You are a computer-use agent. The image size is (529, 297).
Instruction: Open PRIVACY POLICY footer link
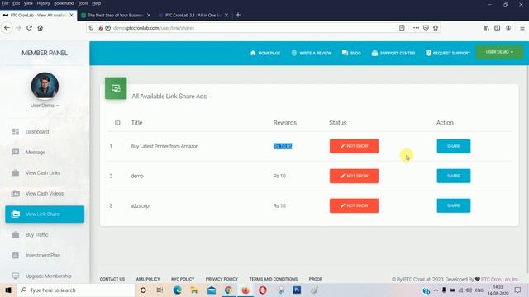point(222,279)
